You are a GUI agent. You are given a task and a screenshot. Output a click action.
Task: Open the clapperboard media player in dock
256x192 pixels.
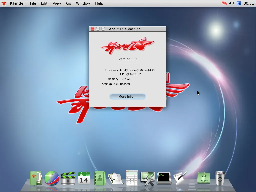coord(68,178)
